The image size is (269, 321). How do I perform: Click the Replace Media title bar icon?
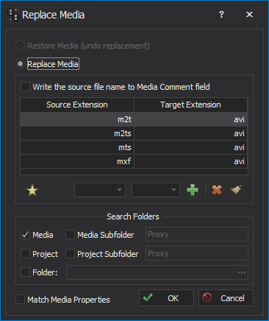(x=13, y=15)
